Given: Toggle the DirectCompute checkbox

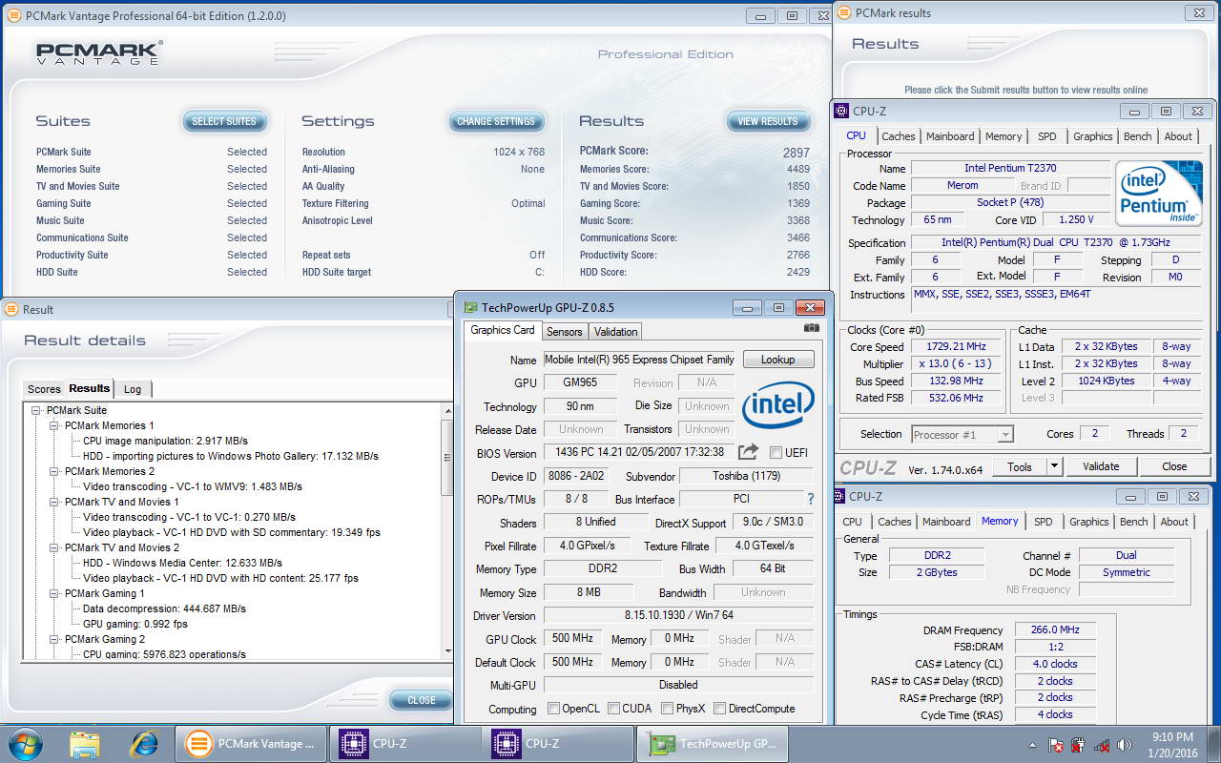Looking at the screenshot, I should [720, 709].
